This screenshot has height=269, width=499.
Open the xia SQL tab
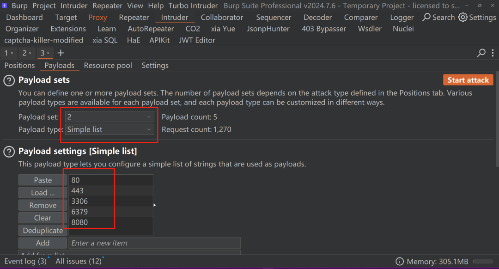(105, 40)
